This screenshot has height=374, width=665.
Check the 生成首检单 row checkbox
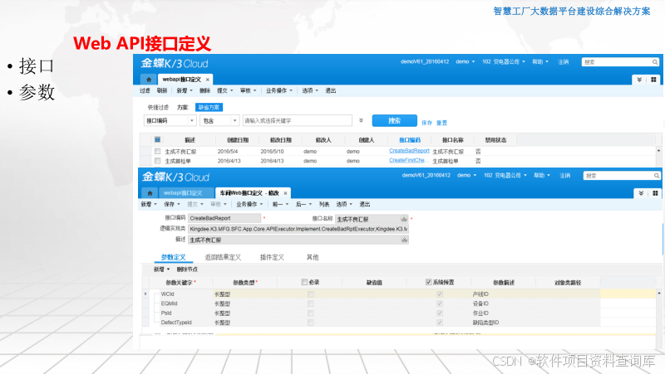[157, 161]
